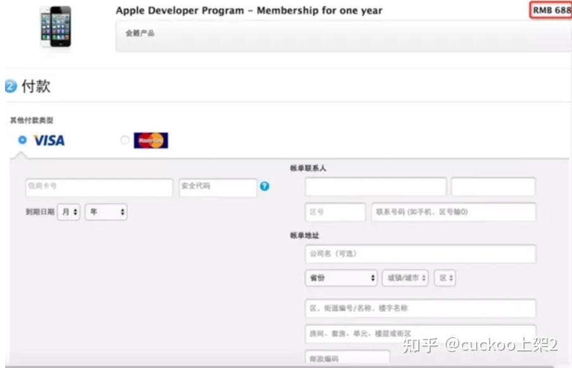
Task: Open the 区 district dropdown
Action: pyautogui.click(x=445, y=278)
